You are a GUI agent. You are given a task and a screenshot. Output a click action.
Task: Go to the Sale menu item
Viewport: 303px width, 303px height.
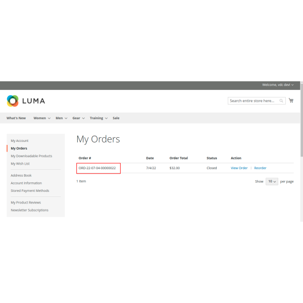pyautogui.click(x=116, y=118)
